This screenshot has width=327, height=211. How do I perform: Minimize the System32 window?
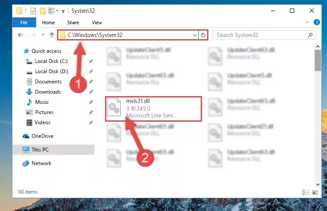[x=273, y=11]
